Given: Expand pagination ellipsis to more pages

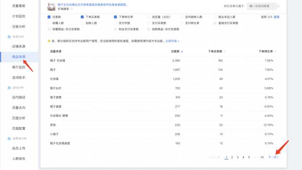Looking at the screenshot, I should (x=255, y=157).
